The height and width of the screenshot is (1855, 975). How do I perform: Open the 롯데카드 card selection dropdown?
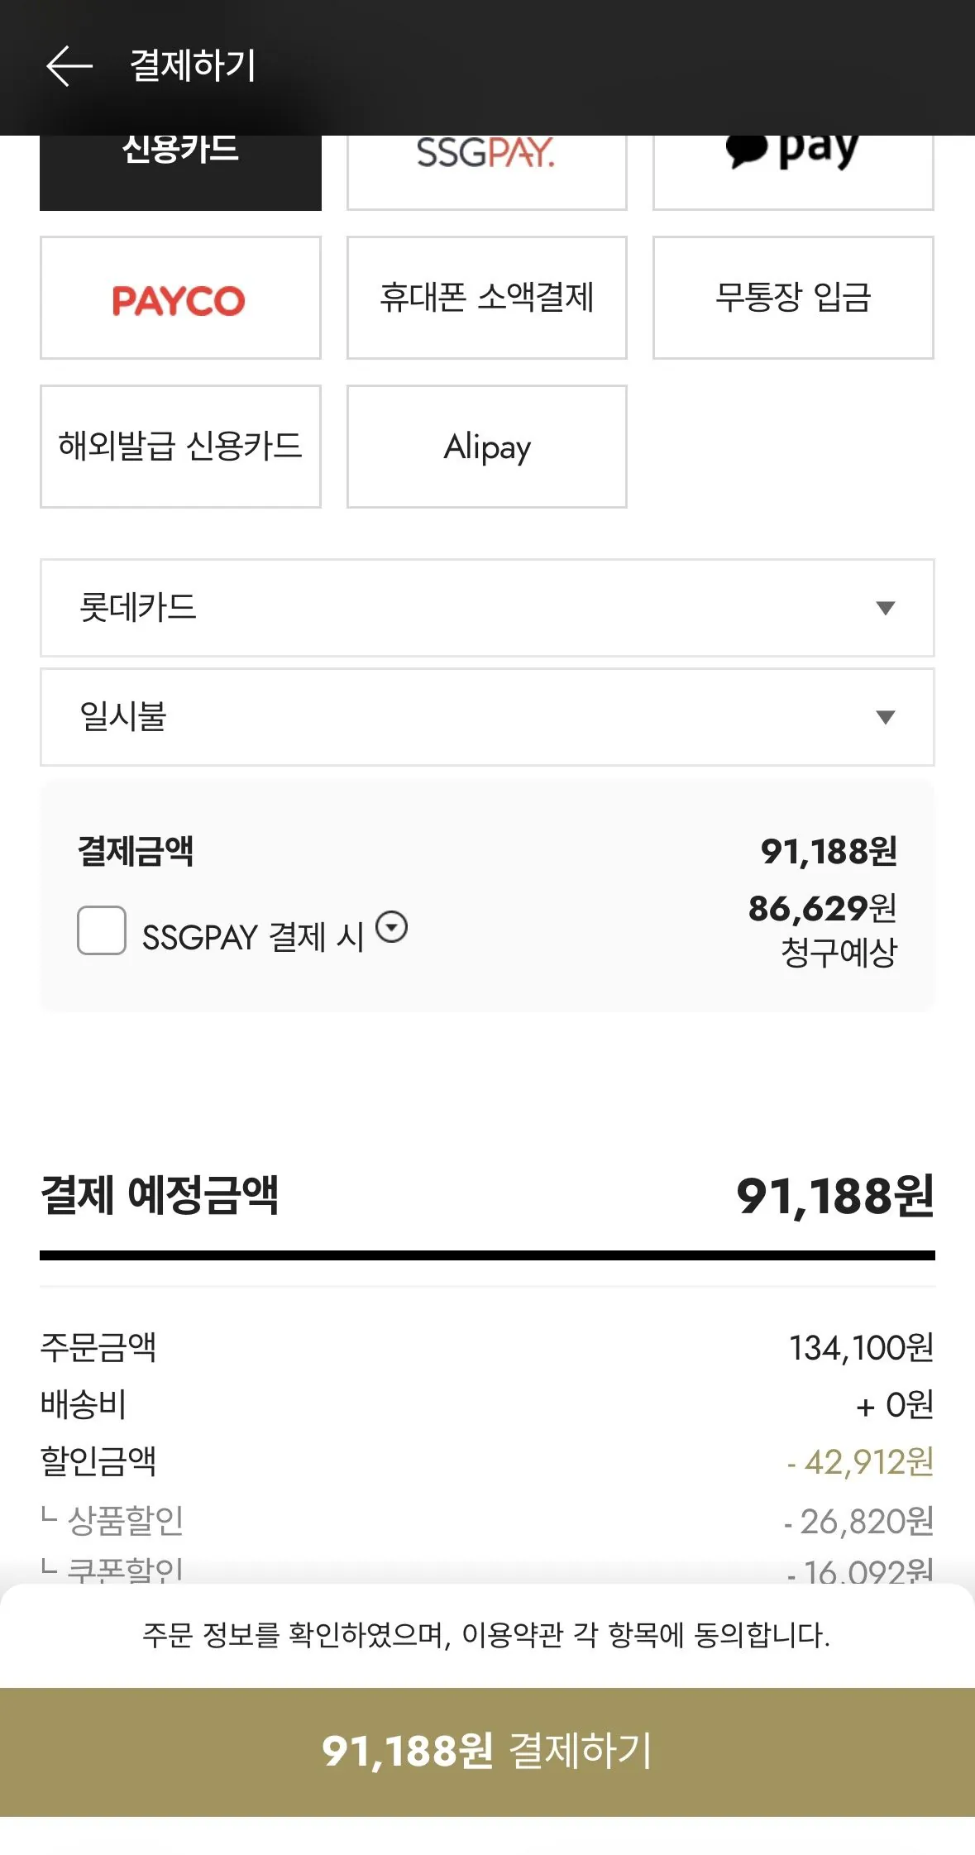486,608
